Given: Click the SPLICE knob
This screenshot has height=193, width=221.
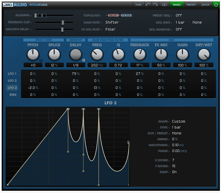Looking at the screenshot, I should click(x=54, y=55).
